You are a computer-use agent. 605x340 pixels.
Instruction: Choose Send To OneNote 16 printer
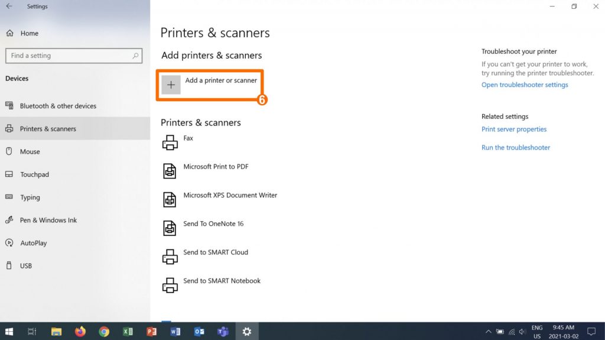(213, 224)
